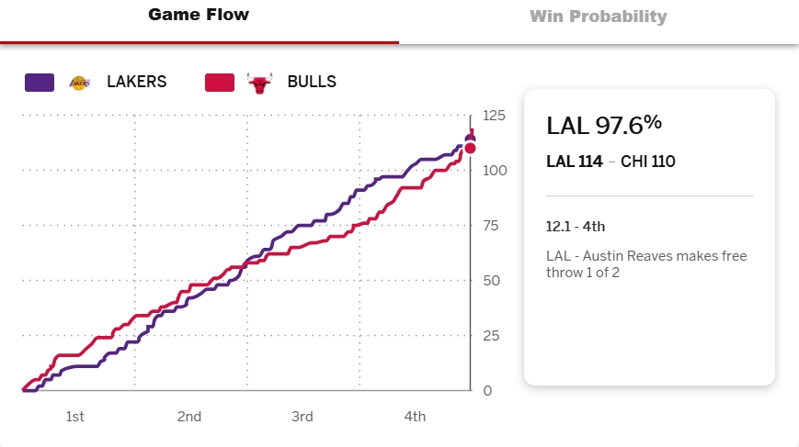Click the 1st quarter axis label
799x447 pixels.
pyautogui.click(x=75, y=417)
